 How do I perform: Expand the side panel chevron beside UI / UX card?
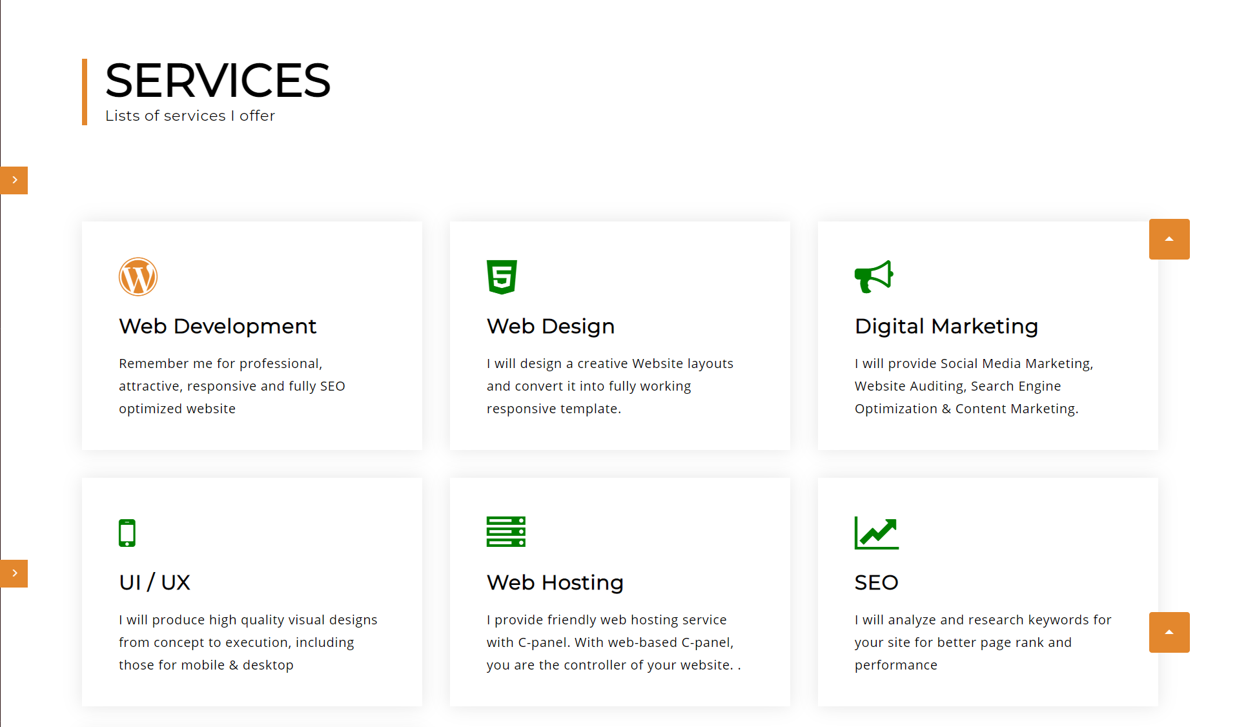tap(14, 573)
